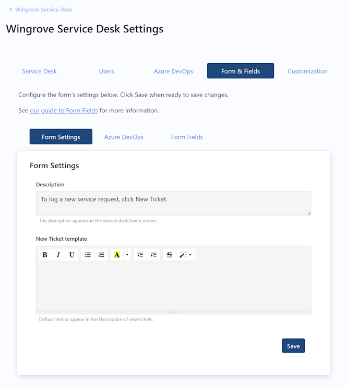Apply Underline formatting in the template editor
This screenshot has height=388, width=347.
(71, 255)
